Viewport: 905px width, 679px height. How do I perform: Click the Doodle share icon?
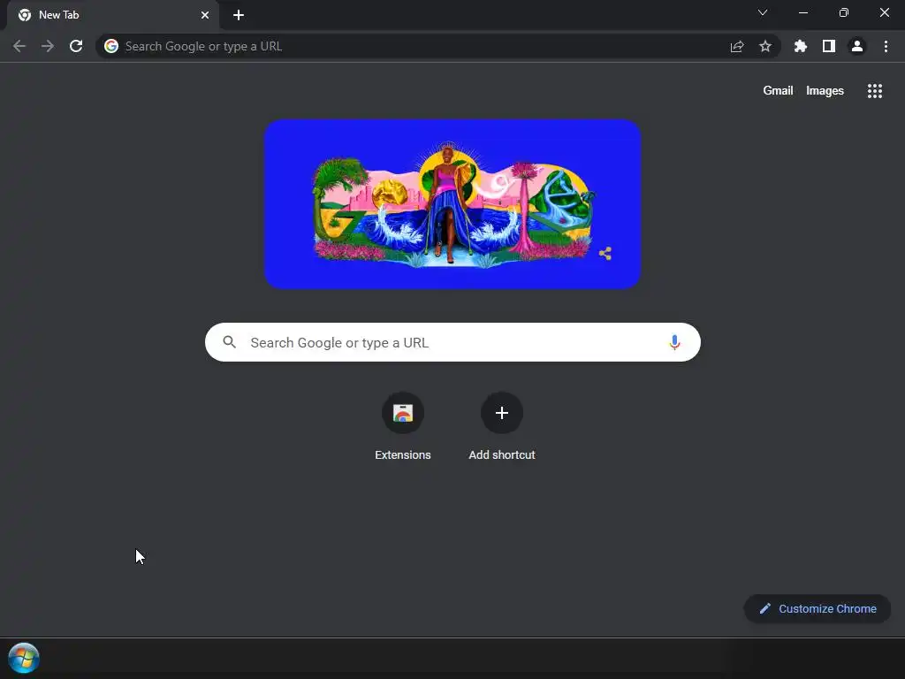click(605, 254)
